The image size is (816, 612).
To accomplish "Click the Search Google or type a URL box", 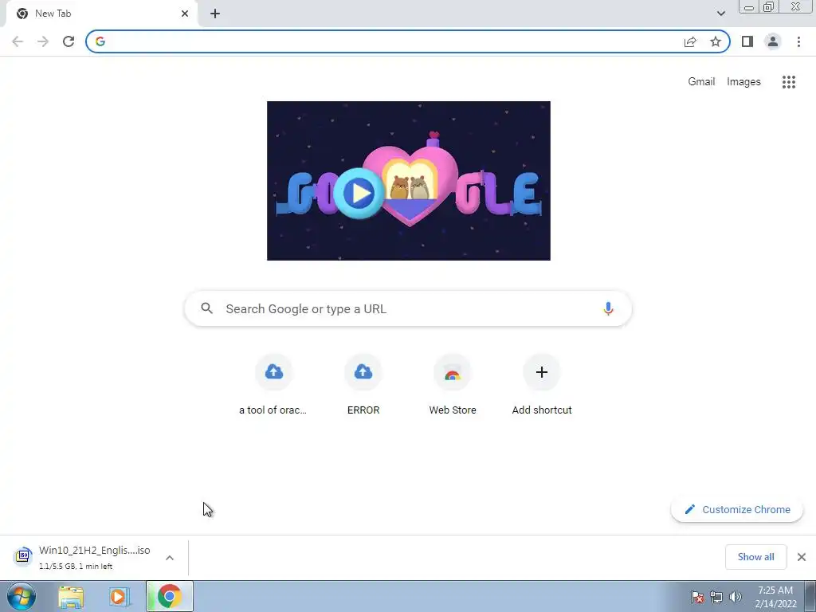I will click(x=408, y=308).
